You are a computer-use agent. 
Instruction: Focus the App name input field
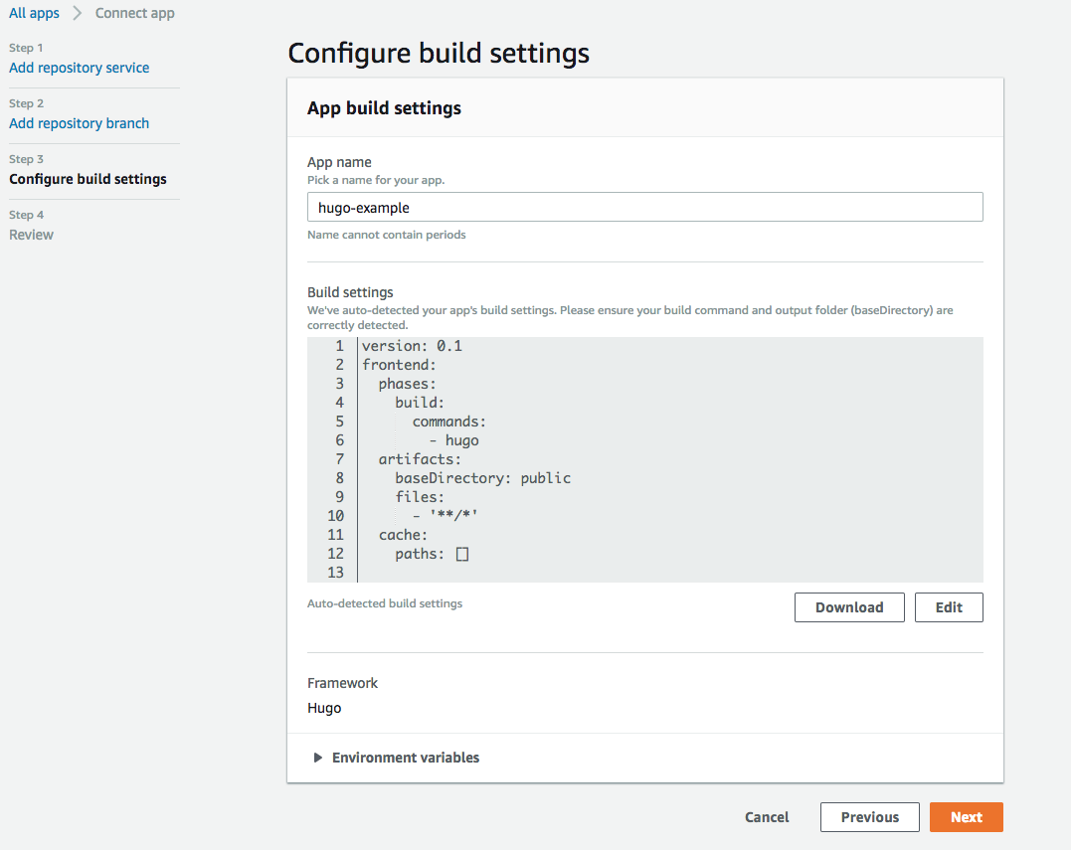pyautogui.click(x=644, y=207)
